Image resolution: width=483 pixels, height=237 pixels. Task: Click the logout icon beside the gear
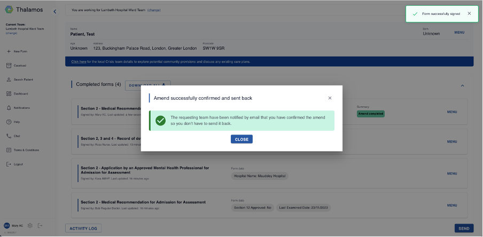(40, 226)
